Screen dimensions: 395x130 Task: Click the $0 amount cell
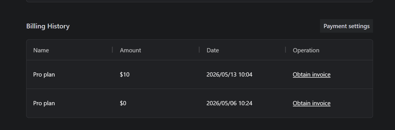coord(123,103)
